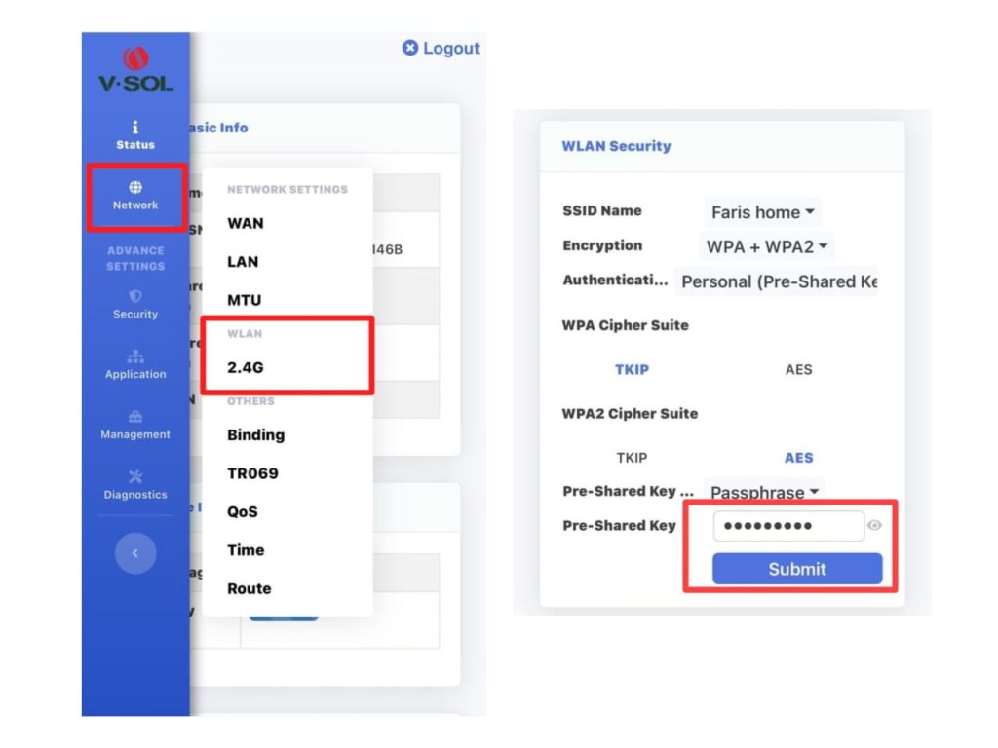998x748 pixels.
Task: Open the Application sidebar icon
Action: coord(135,356)
